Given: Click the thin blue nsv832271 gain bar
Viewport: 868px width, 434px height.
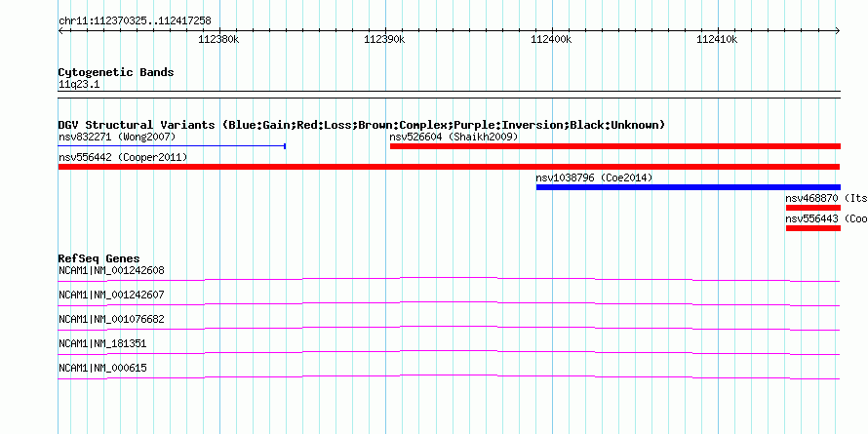Looking at the screenshot, I should tap(172, 146).
